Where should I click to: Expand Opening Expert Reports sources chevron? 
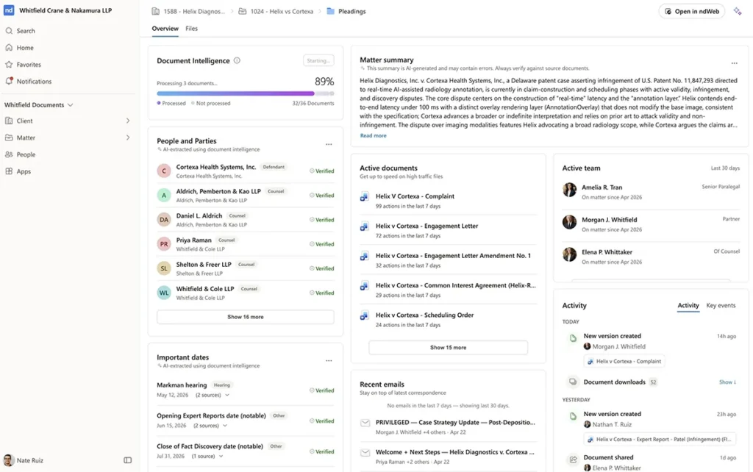pos(225,426)
